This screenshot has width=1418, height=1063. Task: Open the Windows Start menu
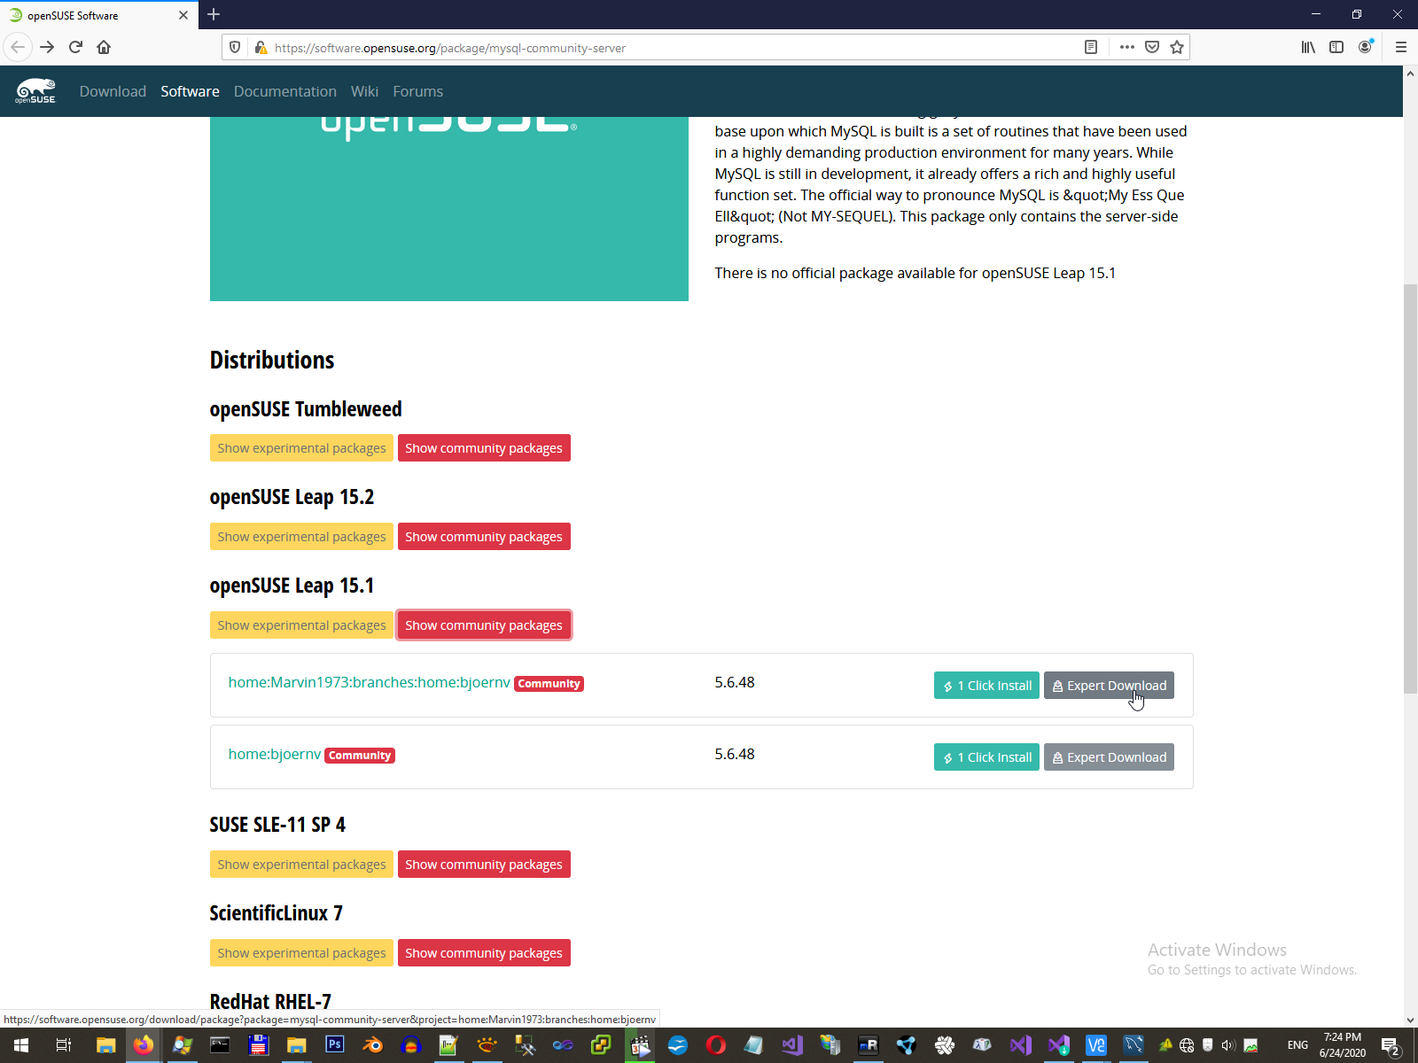[x=20, y=1045]
